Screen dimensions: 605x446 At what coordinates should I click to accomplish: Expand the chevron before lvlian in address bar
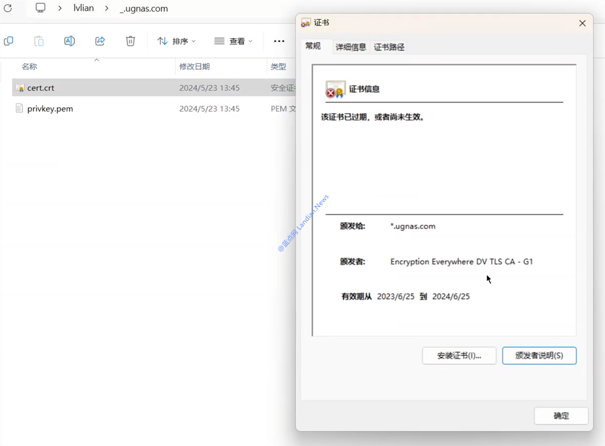tap(60, 8)
